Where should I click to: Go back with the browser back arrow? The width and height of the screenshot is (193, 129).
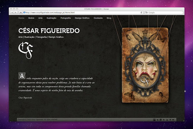[x=12, y=13]
